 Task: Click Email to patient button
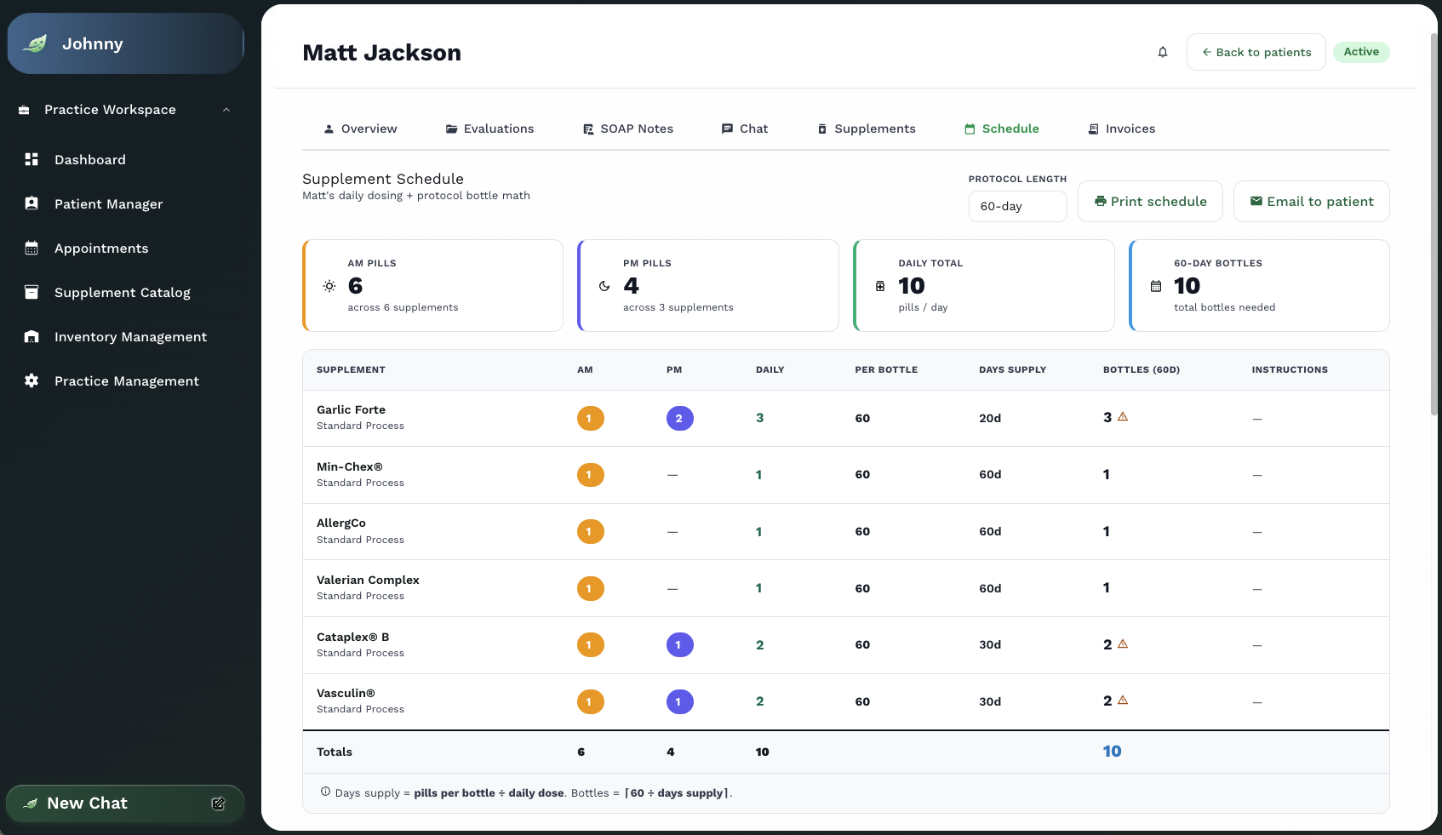1311,202
